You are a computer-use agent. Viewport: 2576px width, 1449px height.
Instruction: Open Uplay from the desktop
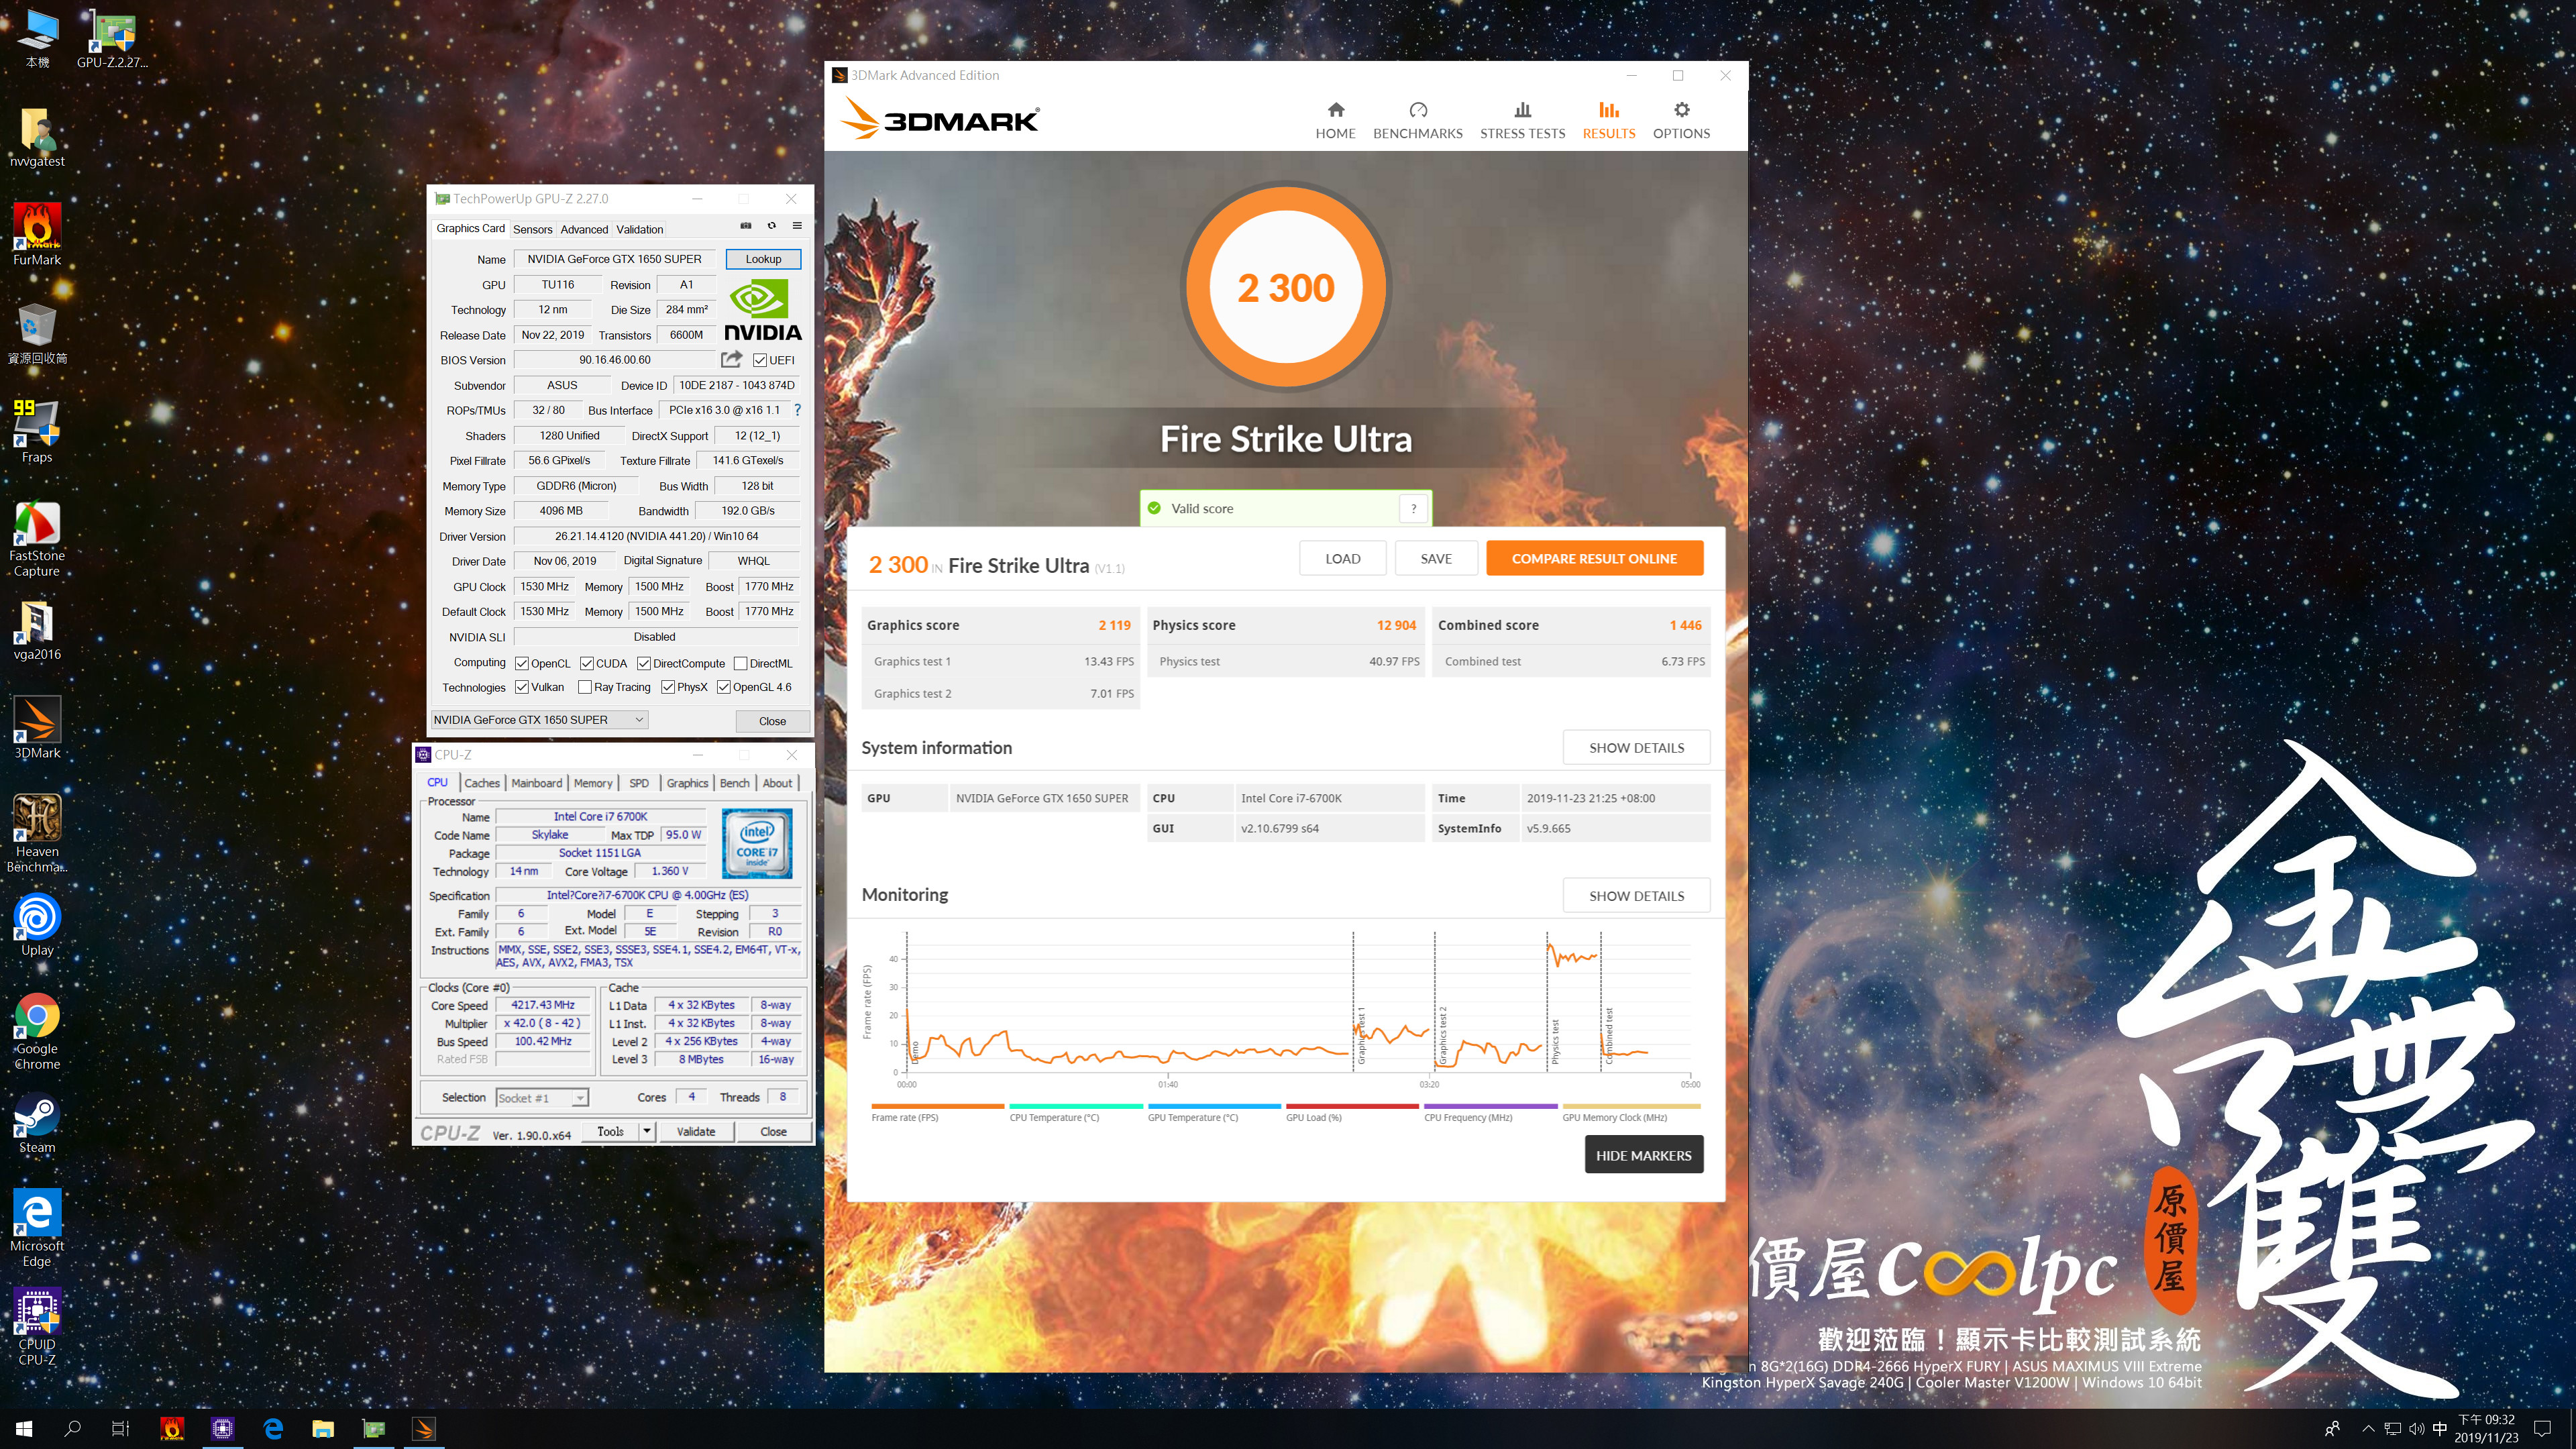click(37, 925)
